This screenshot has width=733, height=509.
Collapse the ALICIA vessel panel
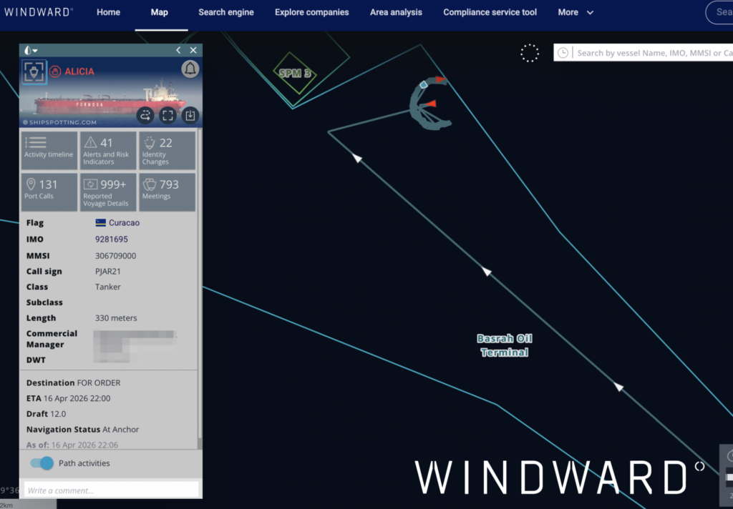point(178,51)
